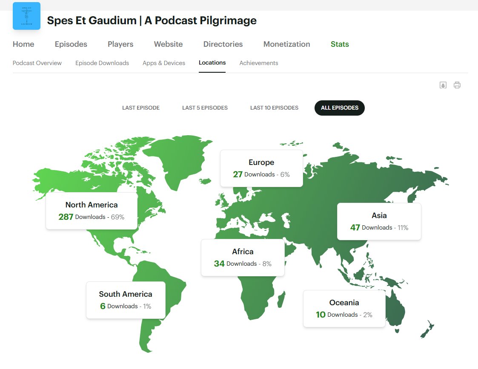Click the Africa downloads card
The width and height of the screenshot is (478, 369).
pyautogui.click(x=243, y=258)
